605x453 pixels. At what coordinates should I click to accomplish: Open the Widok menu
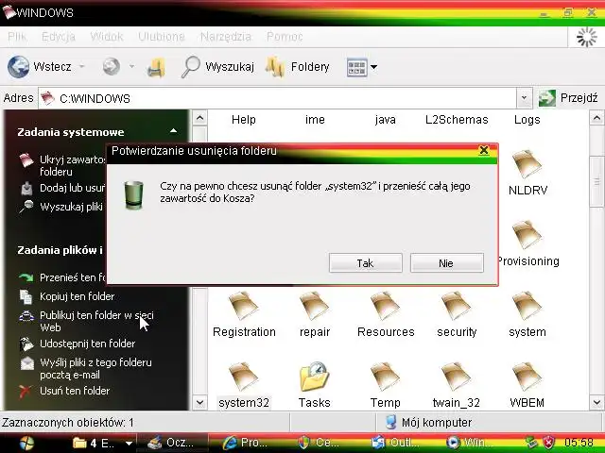(107, 37)
